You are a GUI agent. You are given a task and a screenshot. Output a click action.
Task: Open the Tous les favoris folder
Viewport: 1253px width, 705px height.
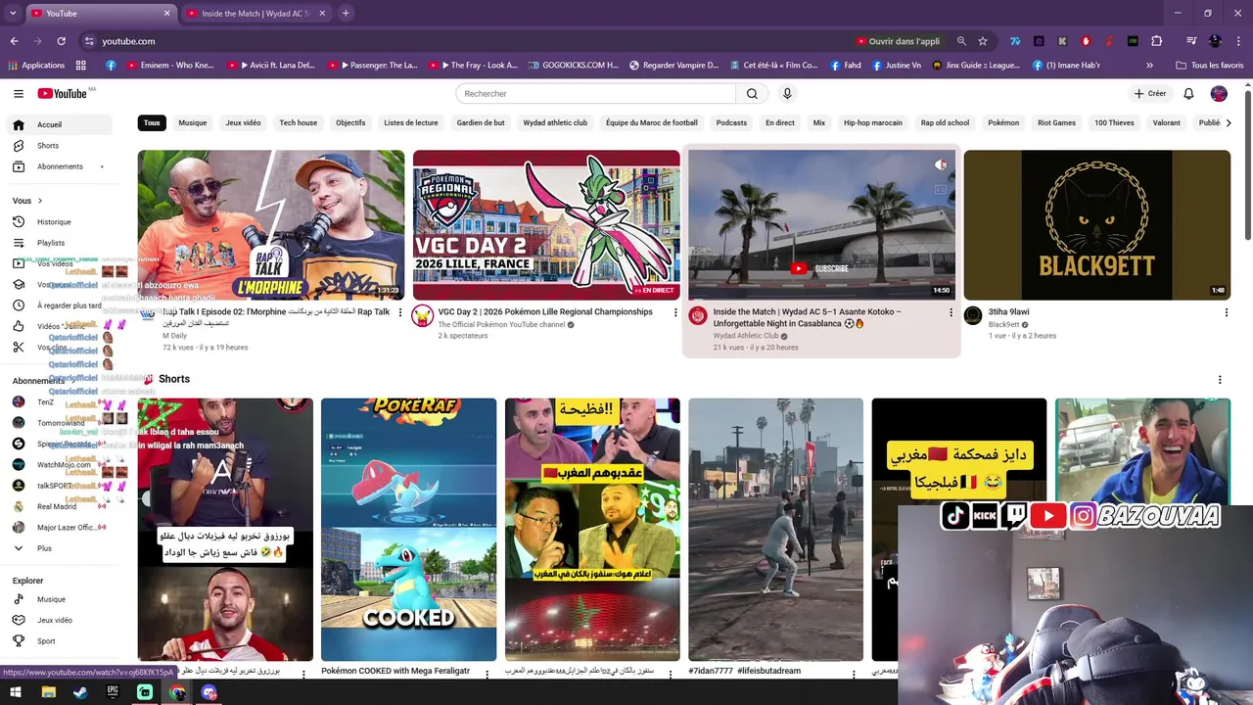(x=1209, y=66)
